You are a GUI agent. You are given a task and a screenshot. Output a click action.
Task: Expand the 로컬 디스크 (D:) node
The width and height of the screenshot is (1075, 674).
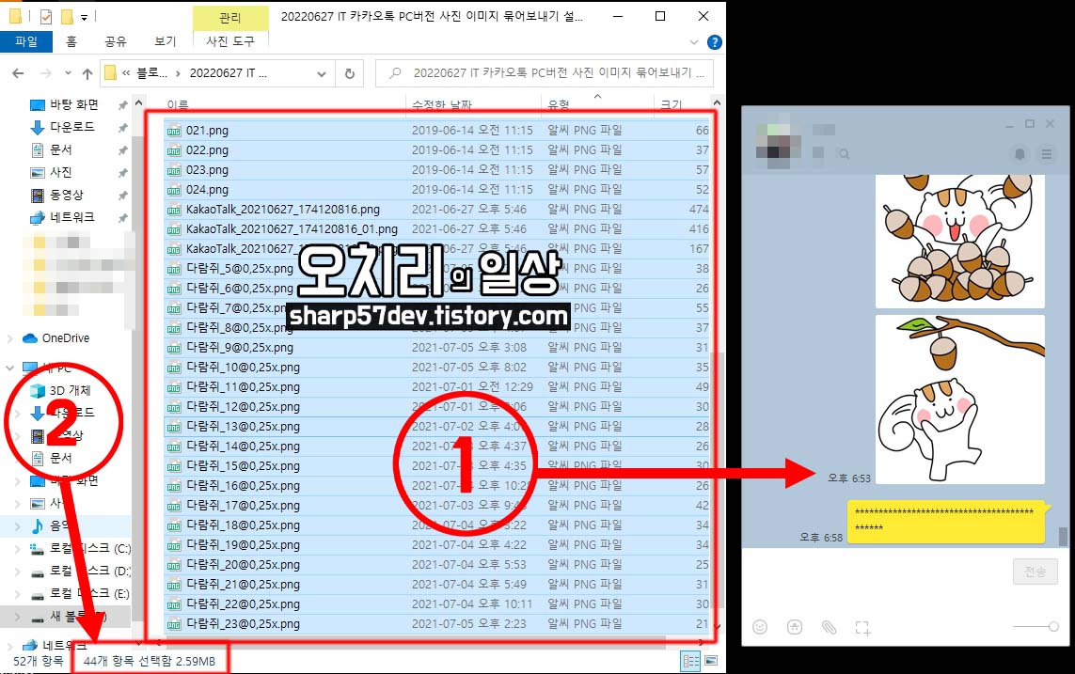tap(18, 572)
